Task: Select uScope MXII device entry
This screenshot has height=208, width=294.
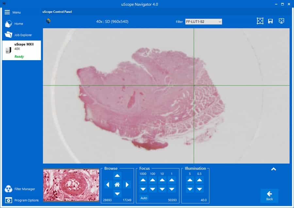Action: point(22,50)
